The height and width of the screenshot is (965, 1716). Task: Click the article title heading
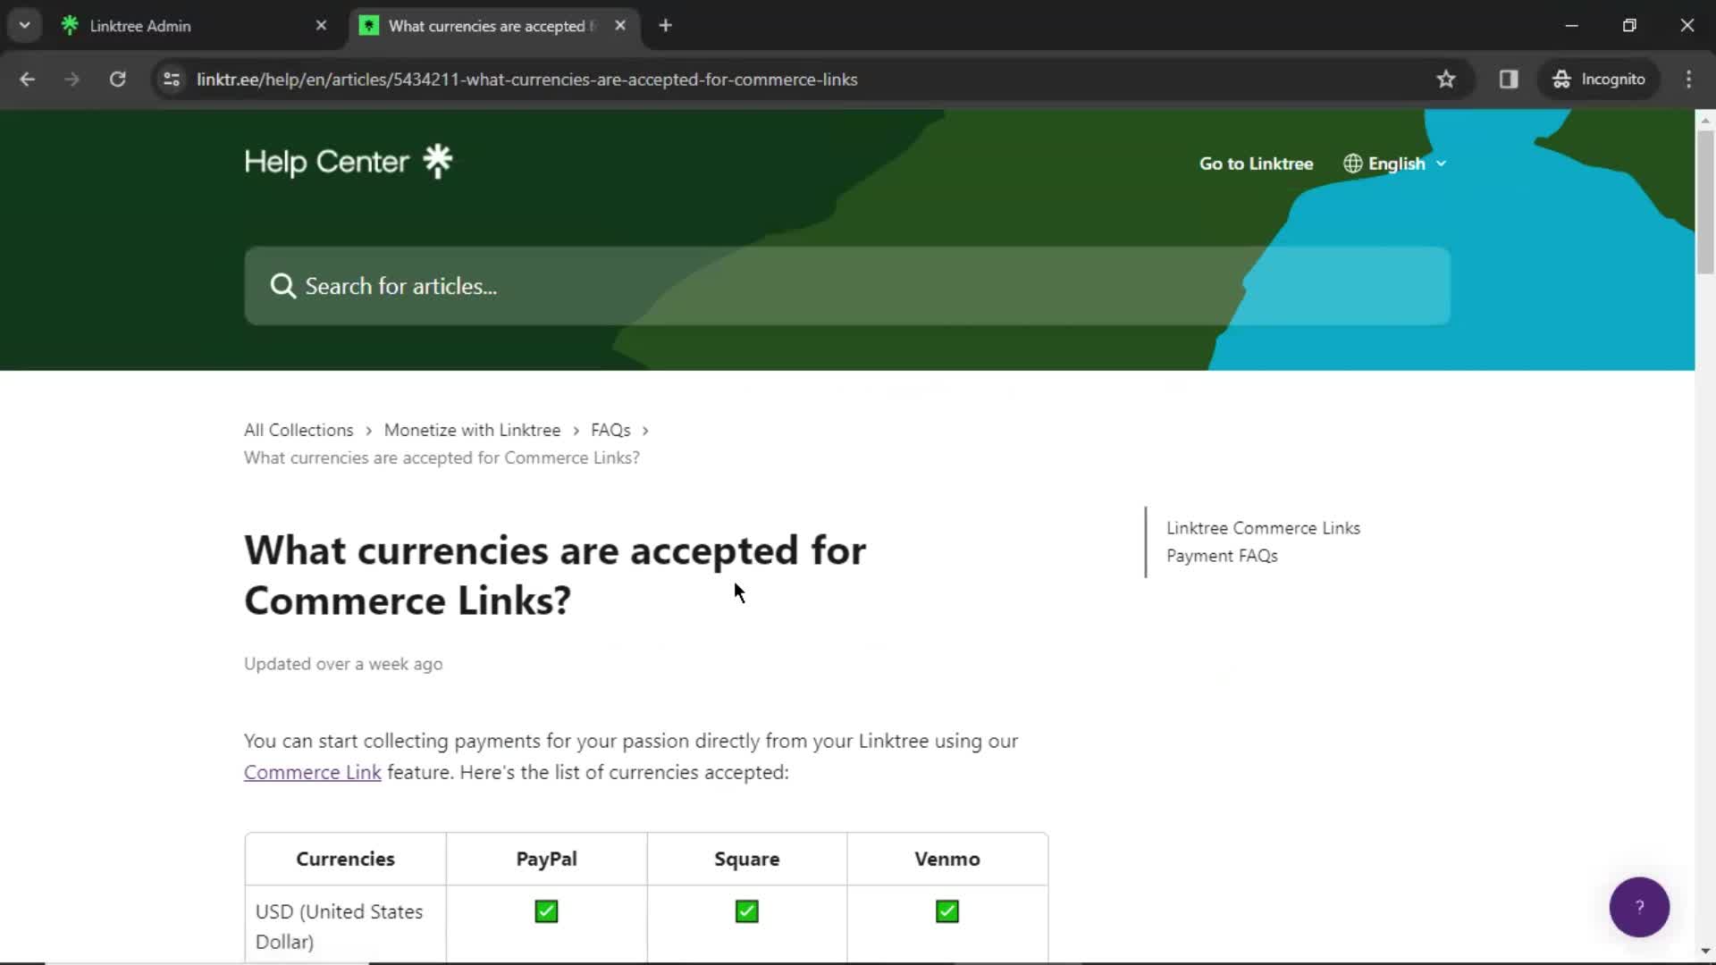(x=555, y=575)
